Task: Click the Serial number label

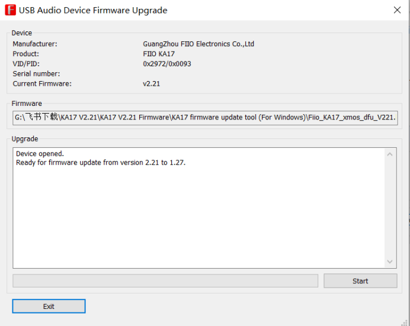Action: (x=36, y=74)
